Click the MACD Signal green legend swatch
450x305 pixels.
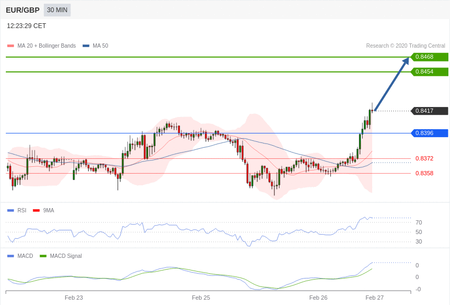pos(43,256)
